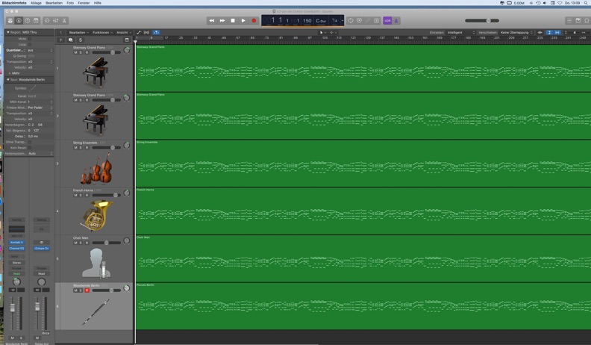591x345 pixels.
Task: Duplicate track with the duplicate icon
Action: pyautogui.click(x=70, y=40)
